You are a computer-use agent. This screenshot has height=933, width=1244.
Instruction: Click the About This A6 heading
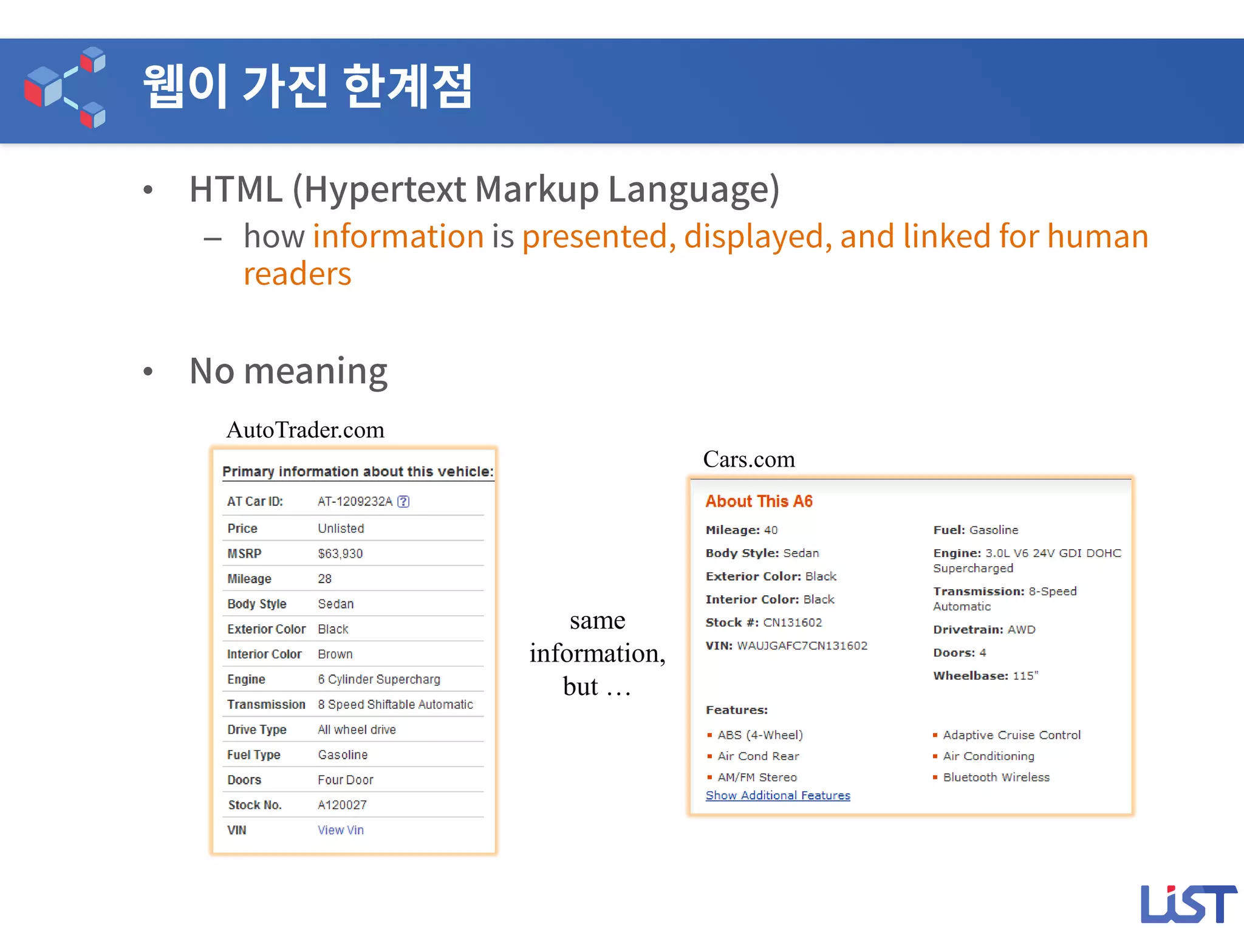coord(759,501)
